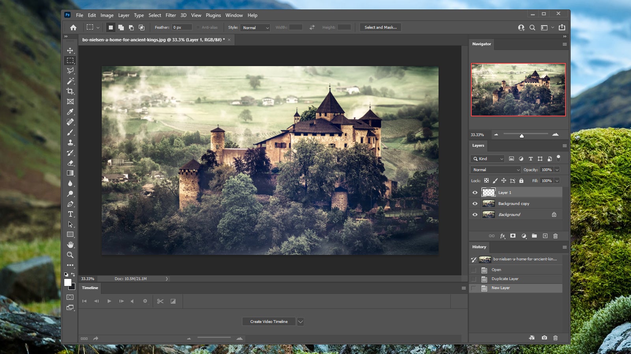Open the Style dropdown in options bar

click(255, 28)
